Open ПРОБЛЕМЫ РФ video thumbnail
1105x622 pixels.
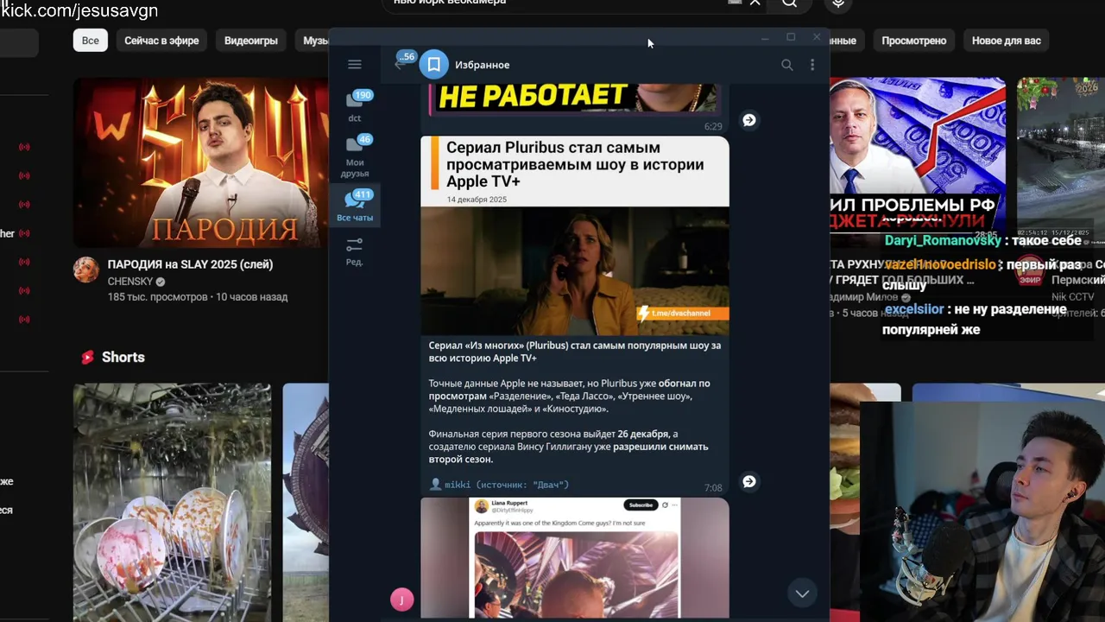918,161
